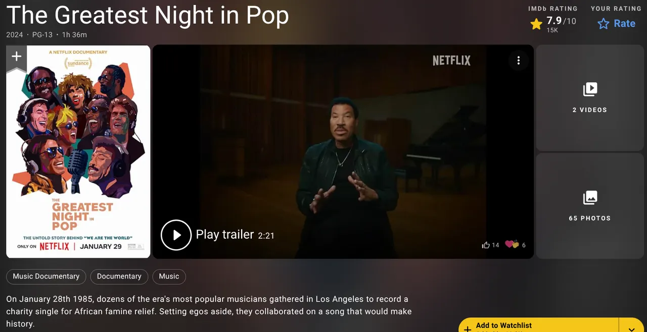Click the videos stack icon
647x332 pixels.
[590, 89]
